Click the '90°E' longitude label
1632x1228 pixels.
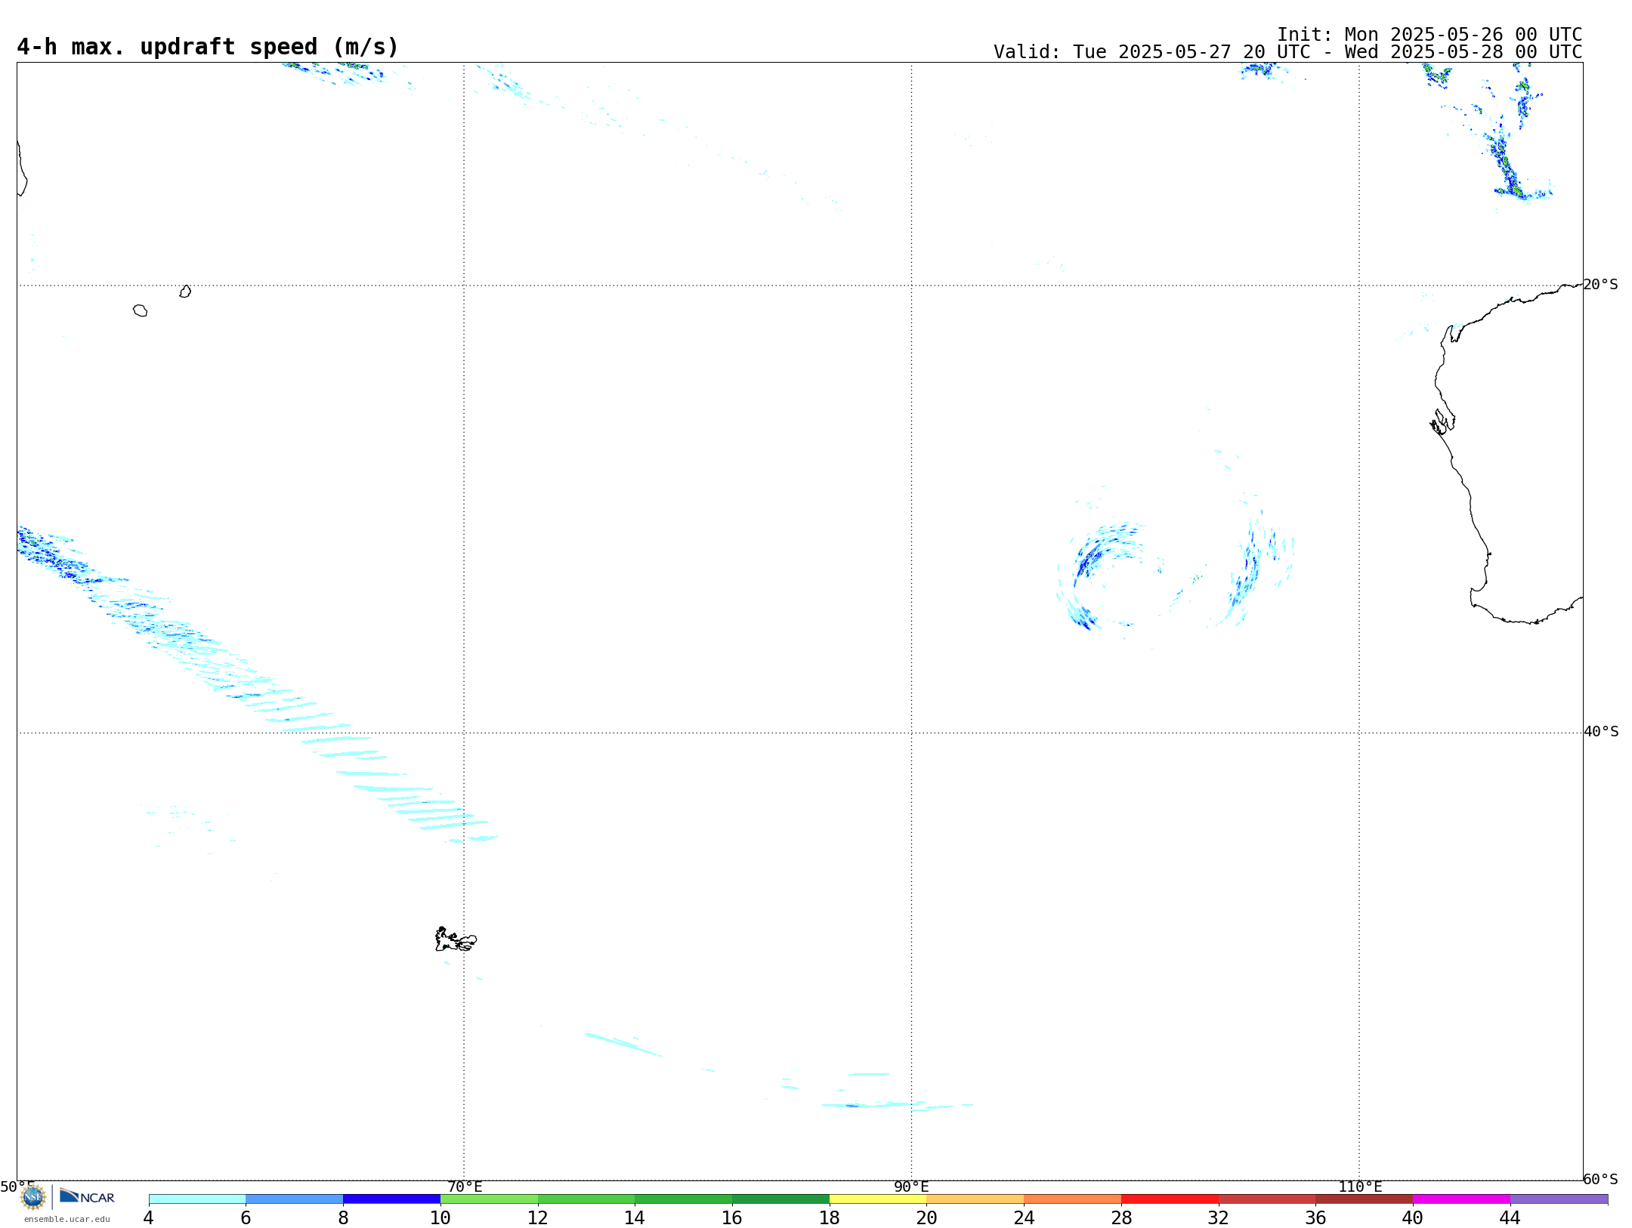point(911,1186)
